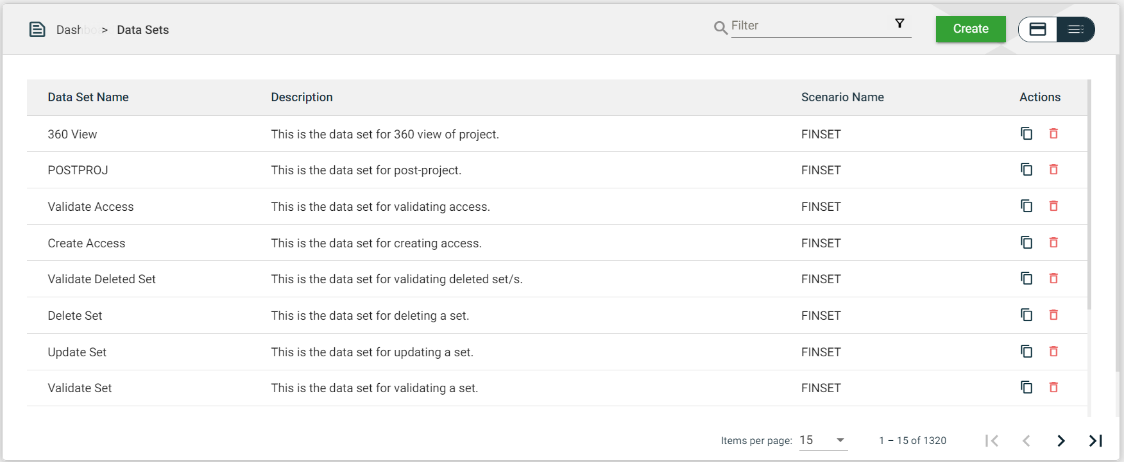The height and width of the screenshot is (462, 1124).
Task: Go to the next page
Action: point(1061,441)
